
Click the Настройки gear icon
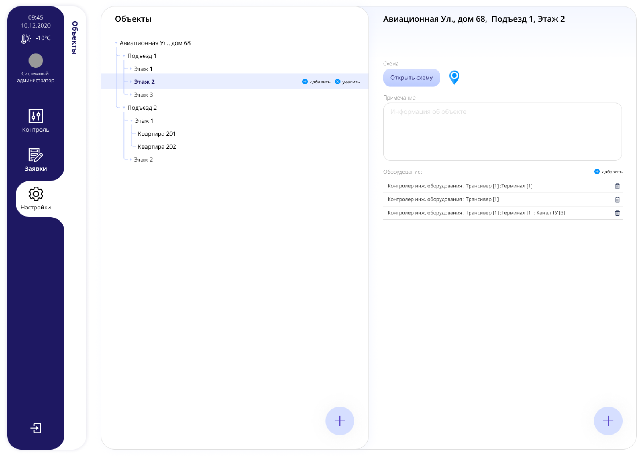[x=36, y=194]
